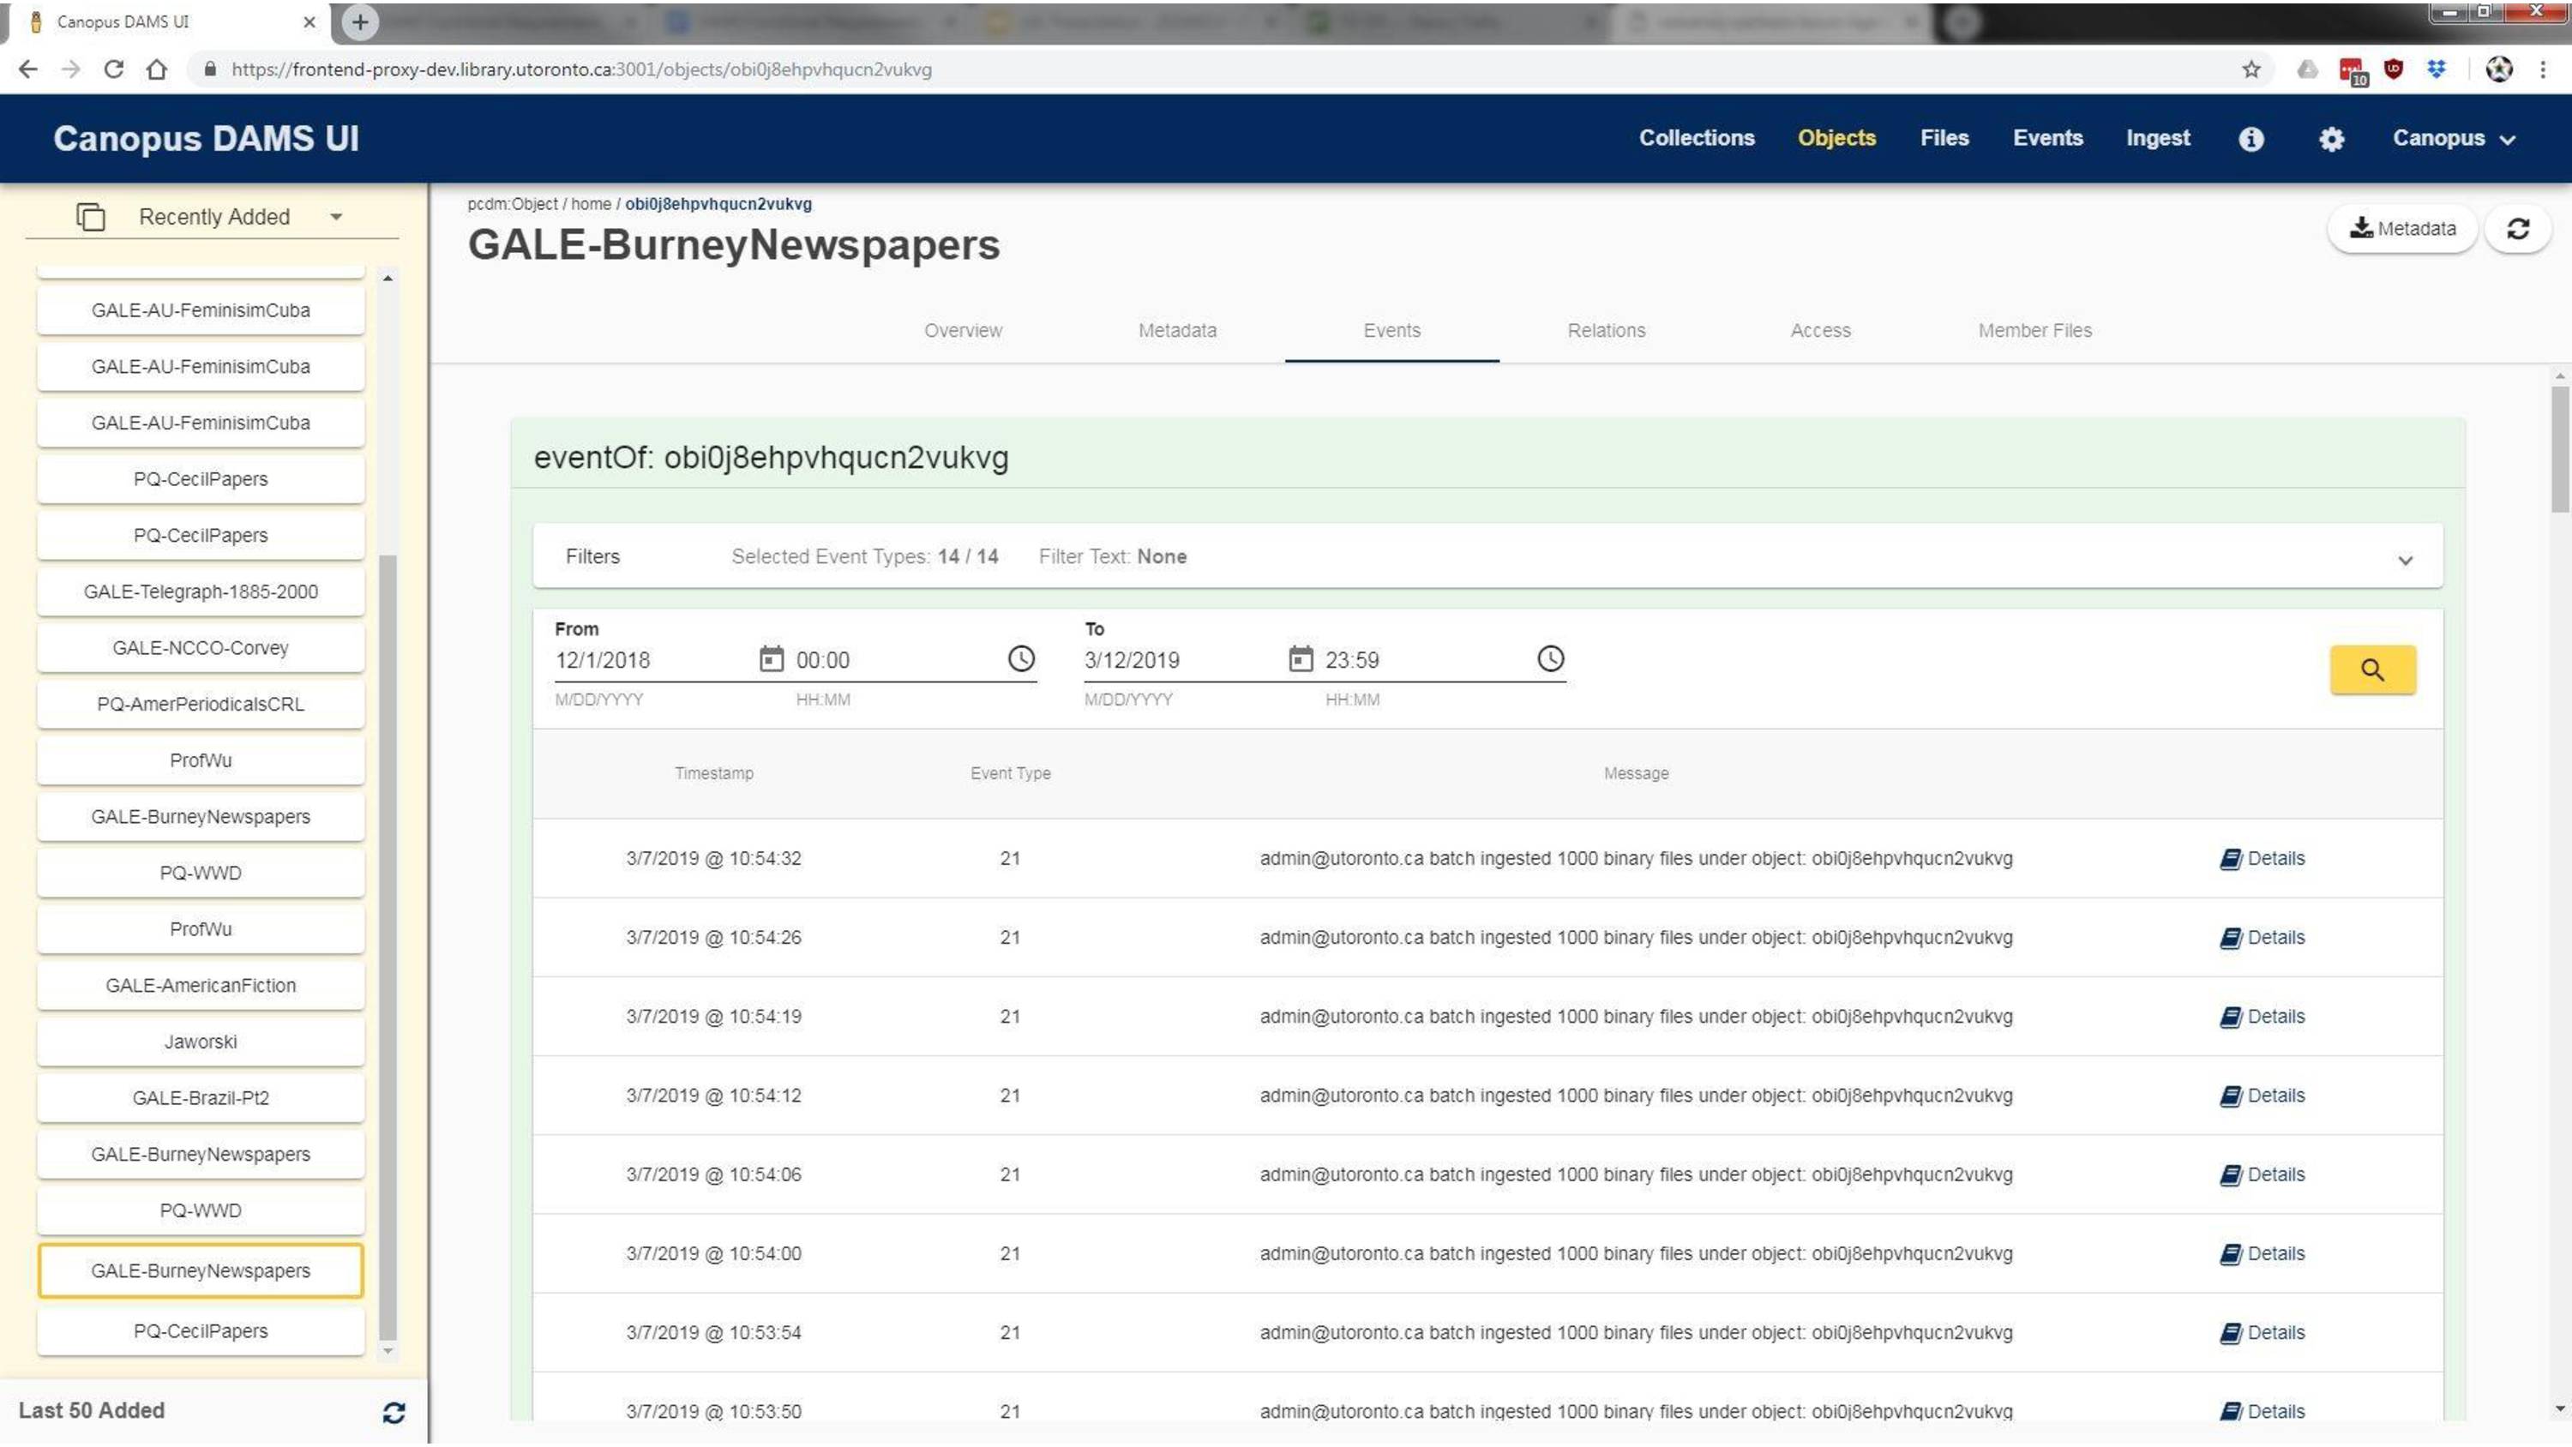The height and width of the screenshot is (1447, 2572).
Task: Open Details for event 10:54:19
Action: (x=2262, y=1017)
